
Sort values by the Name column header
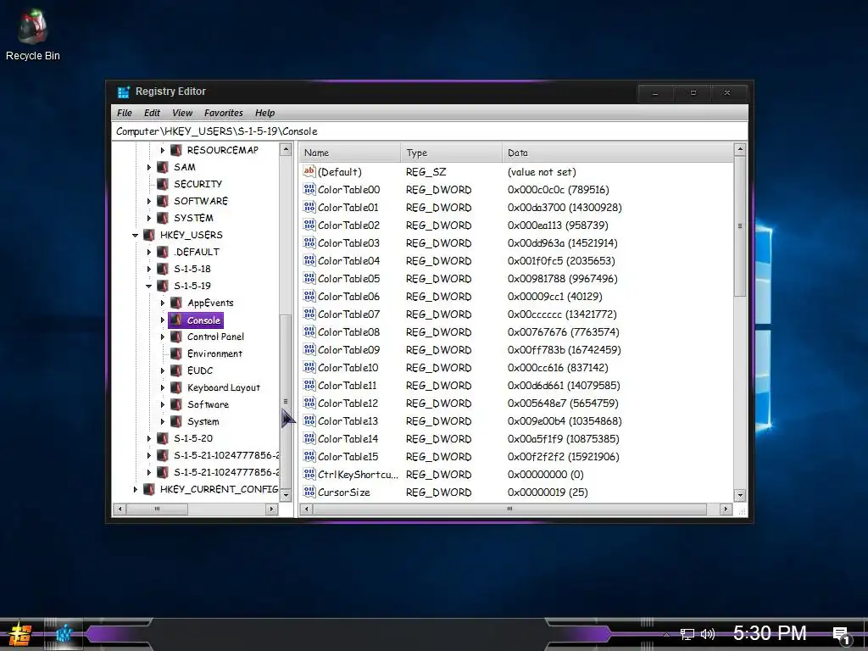tap(350, 153)
